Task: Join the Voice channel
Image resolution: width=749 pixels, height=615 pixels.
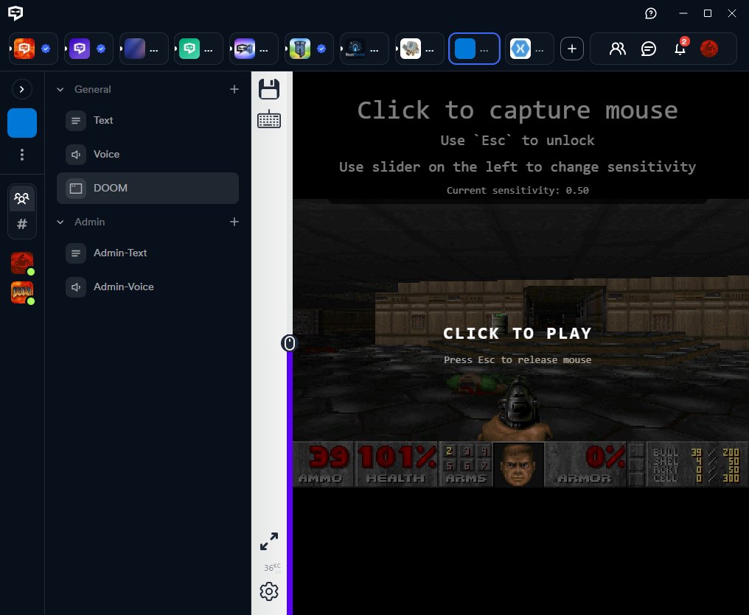Action: pyautogui.click(x=147, y=154)
